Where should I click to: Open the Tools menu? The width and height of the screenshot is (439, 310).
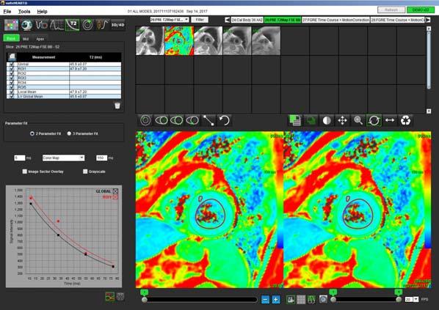pyautogui.click(x=24, y=12)
